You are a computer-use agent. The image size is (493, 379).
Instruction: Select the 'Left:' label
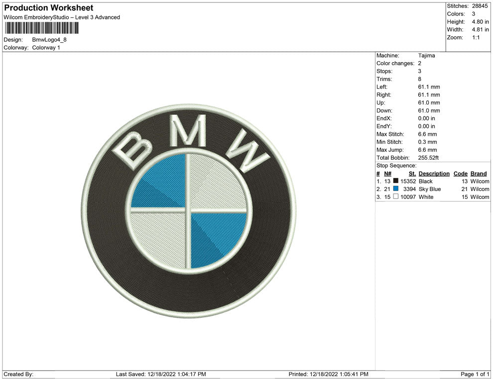click(382, 87)
